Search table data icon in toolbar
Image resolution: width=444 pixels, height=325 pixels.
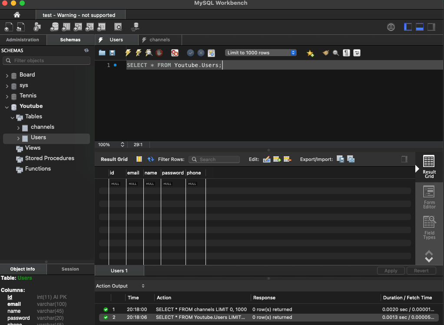[118, 27]
